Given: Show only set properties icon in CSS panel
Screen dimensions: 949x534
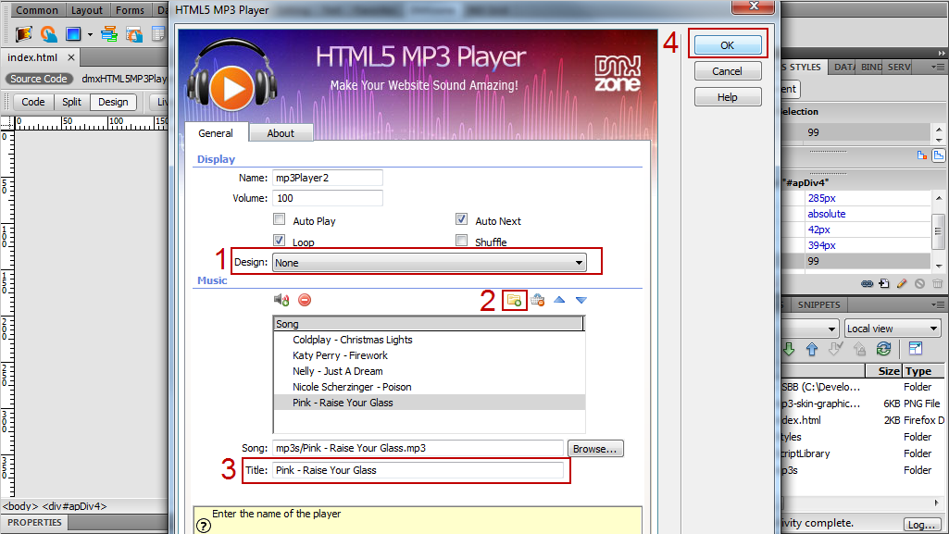Looking at the screenshot, I should (x=938, y=155).
